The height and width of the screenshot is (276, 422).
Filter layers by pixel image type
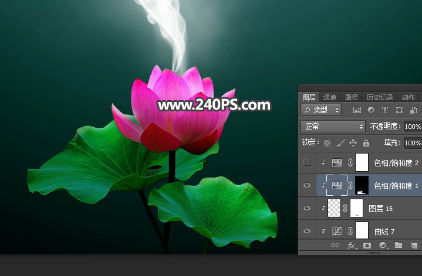357,110
